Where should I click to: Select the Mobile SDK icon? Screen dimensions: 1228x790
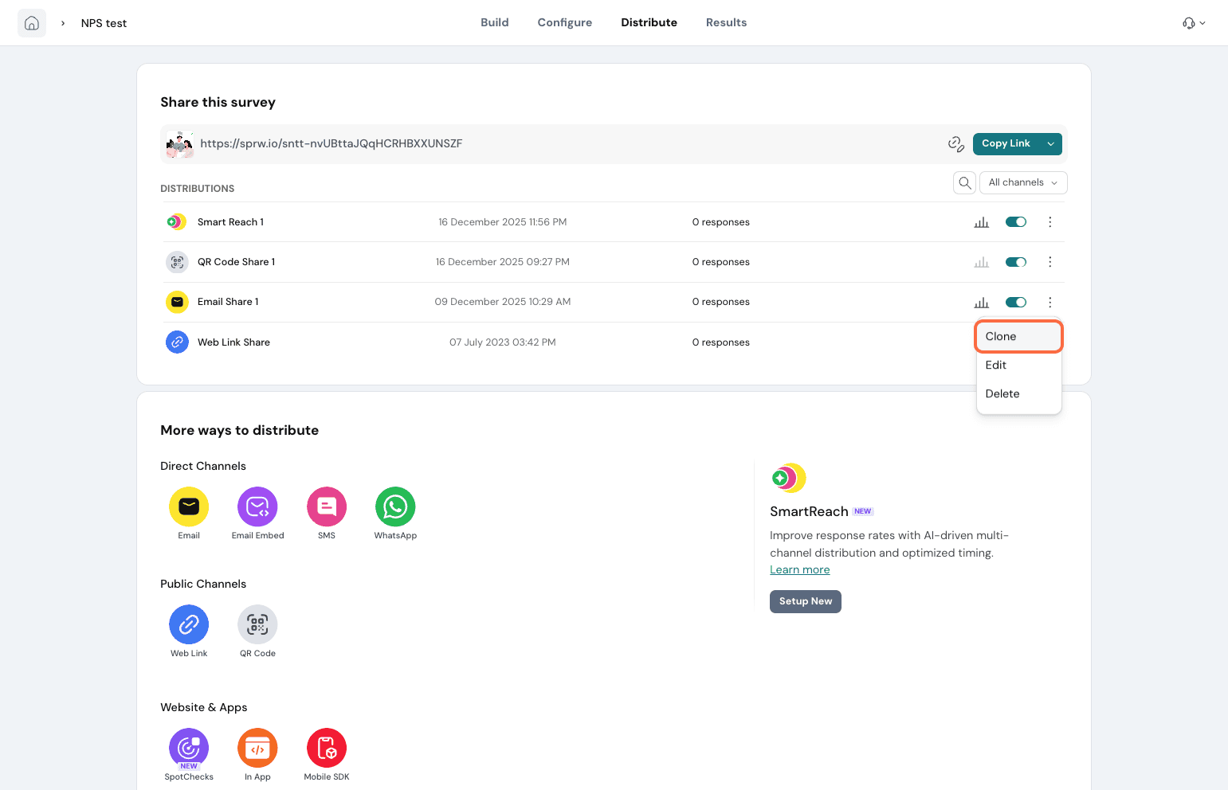(x=327, y=748)
